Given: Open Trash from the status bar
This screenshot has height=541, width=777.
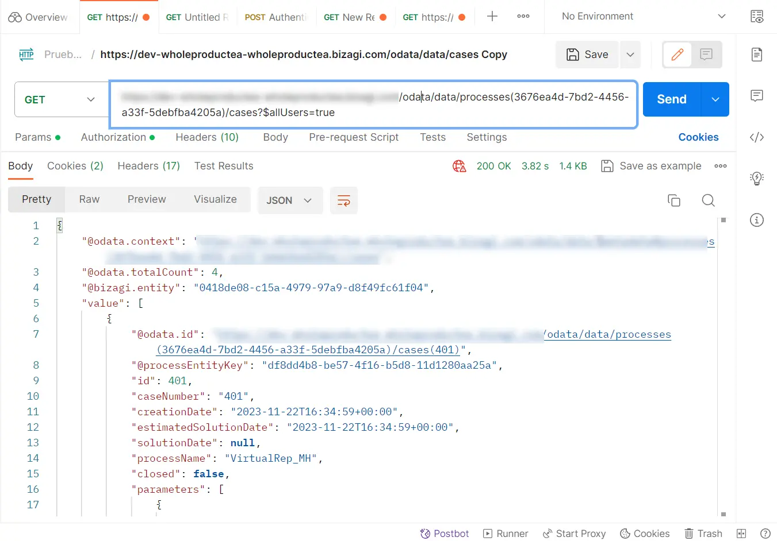Looking at the screenshot, I should (703, 534).
